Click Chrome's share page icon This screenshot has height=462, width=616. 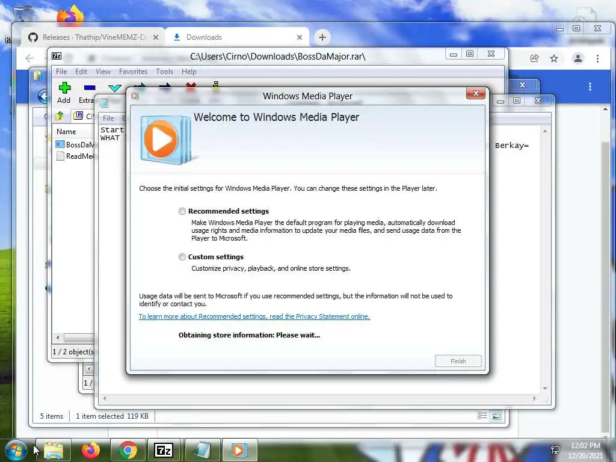click(x=534, y=58)
